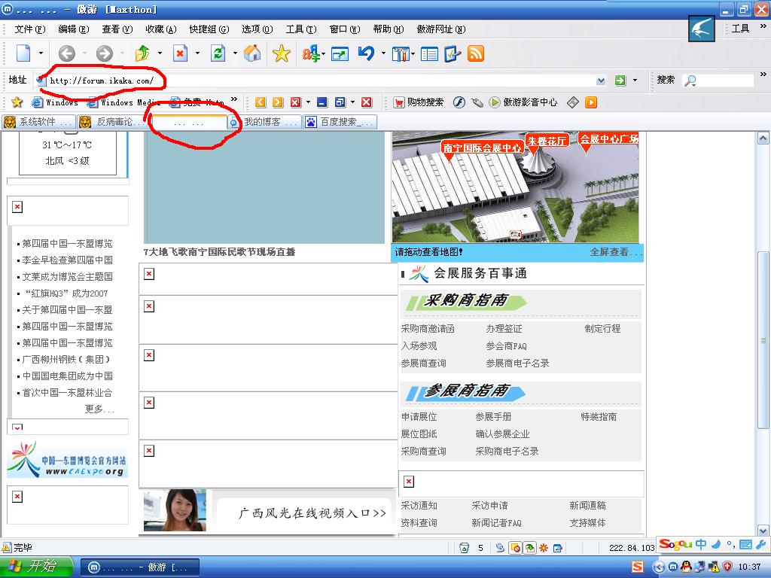Viewport: 771px width, 578px height.
Task: Click the green Go arrow beside address bar
Action: [x=620, y=80]
